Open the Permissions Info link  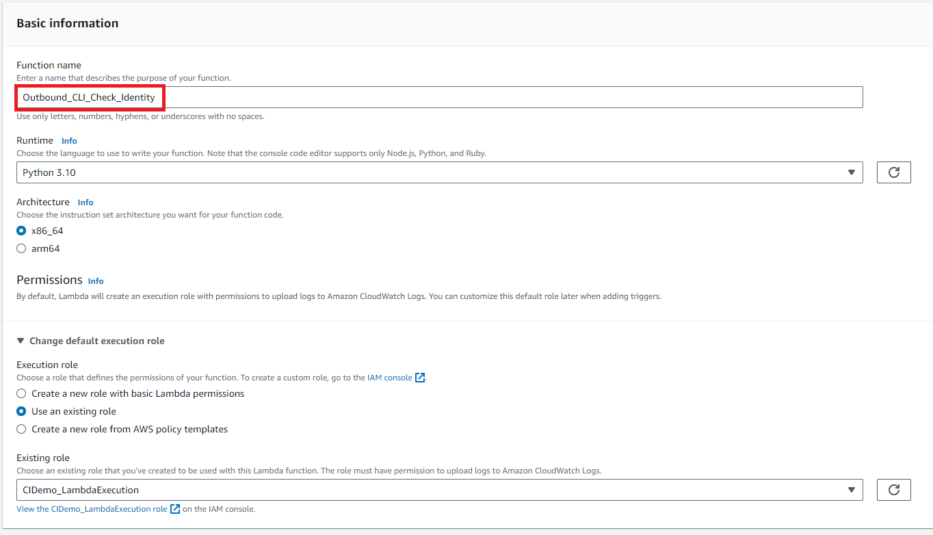pyautogui.click(x=96, y=281)
